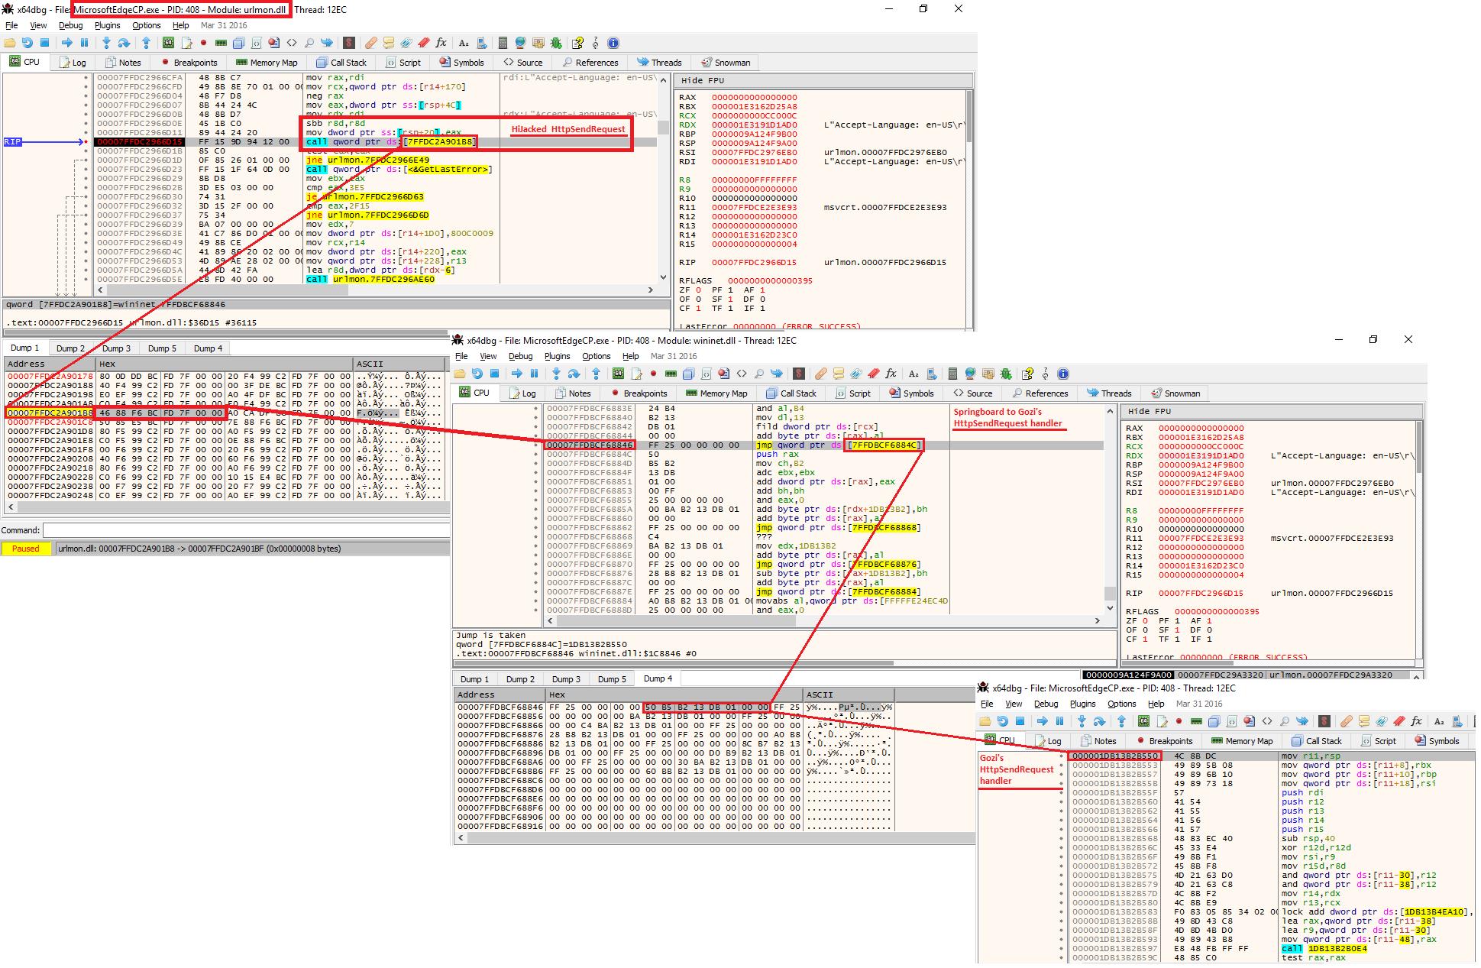Toggle Hide FPU in wininet.dll registers pane

pyautogui.click(x=1150, y=411)
